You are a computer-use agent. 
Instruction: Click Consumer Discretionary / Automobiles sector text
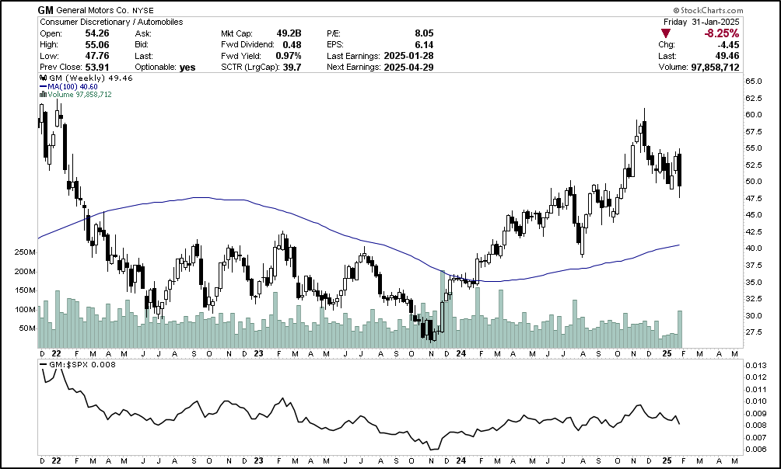coord(111,22)
